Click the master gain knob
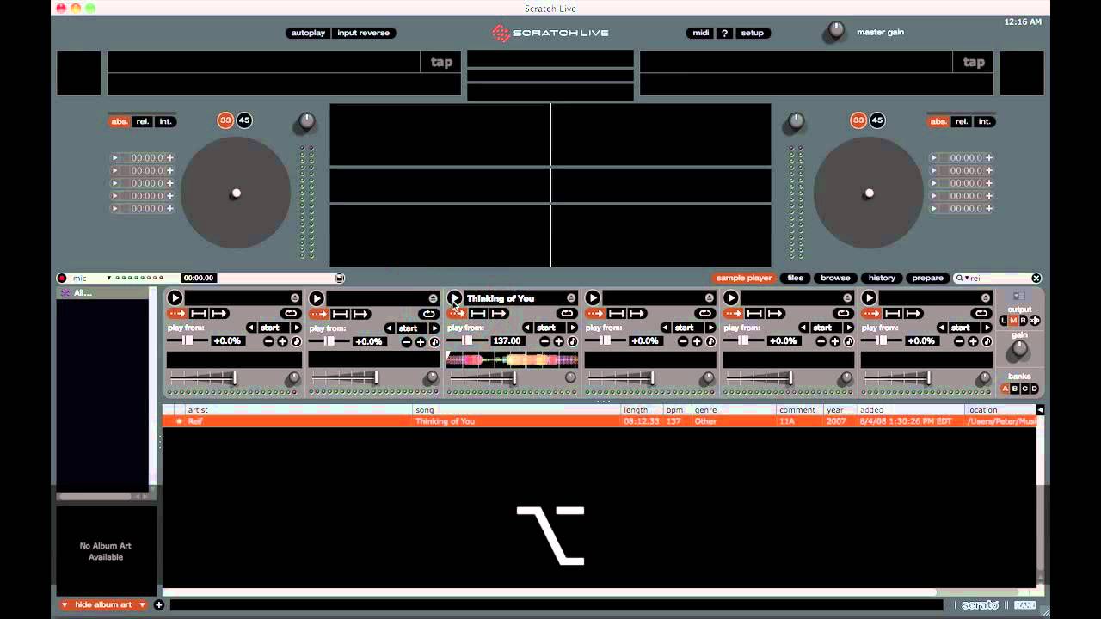This screenshot has height=619, width=1101. [835, 33]
